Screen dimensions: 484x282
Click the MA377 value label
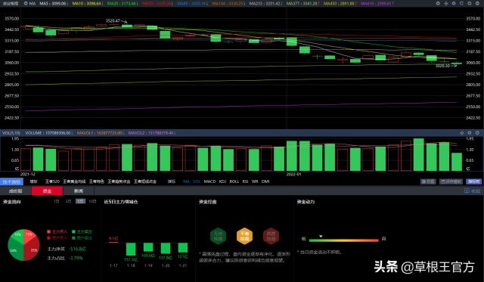303,3
